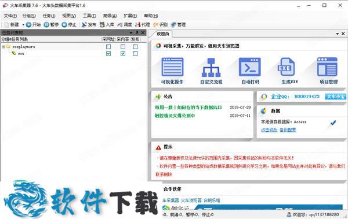Toggle 采内容 checkbox for coxplaymore group
This screenshot has height=219, width=348.
(123, 47)
